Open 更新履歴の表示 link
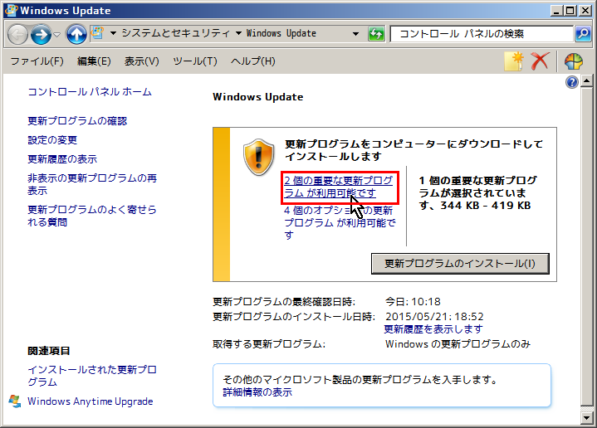 [62, 159]
